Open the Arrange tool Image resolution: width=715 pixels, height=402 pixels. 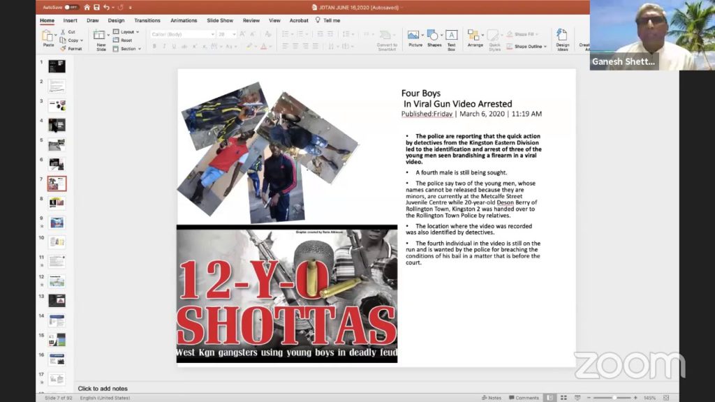[x=475, y=38]
